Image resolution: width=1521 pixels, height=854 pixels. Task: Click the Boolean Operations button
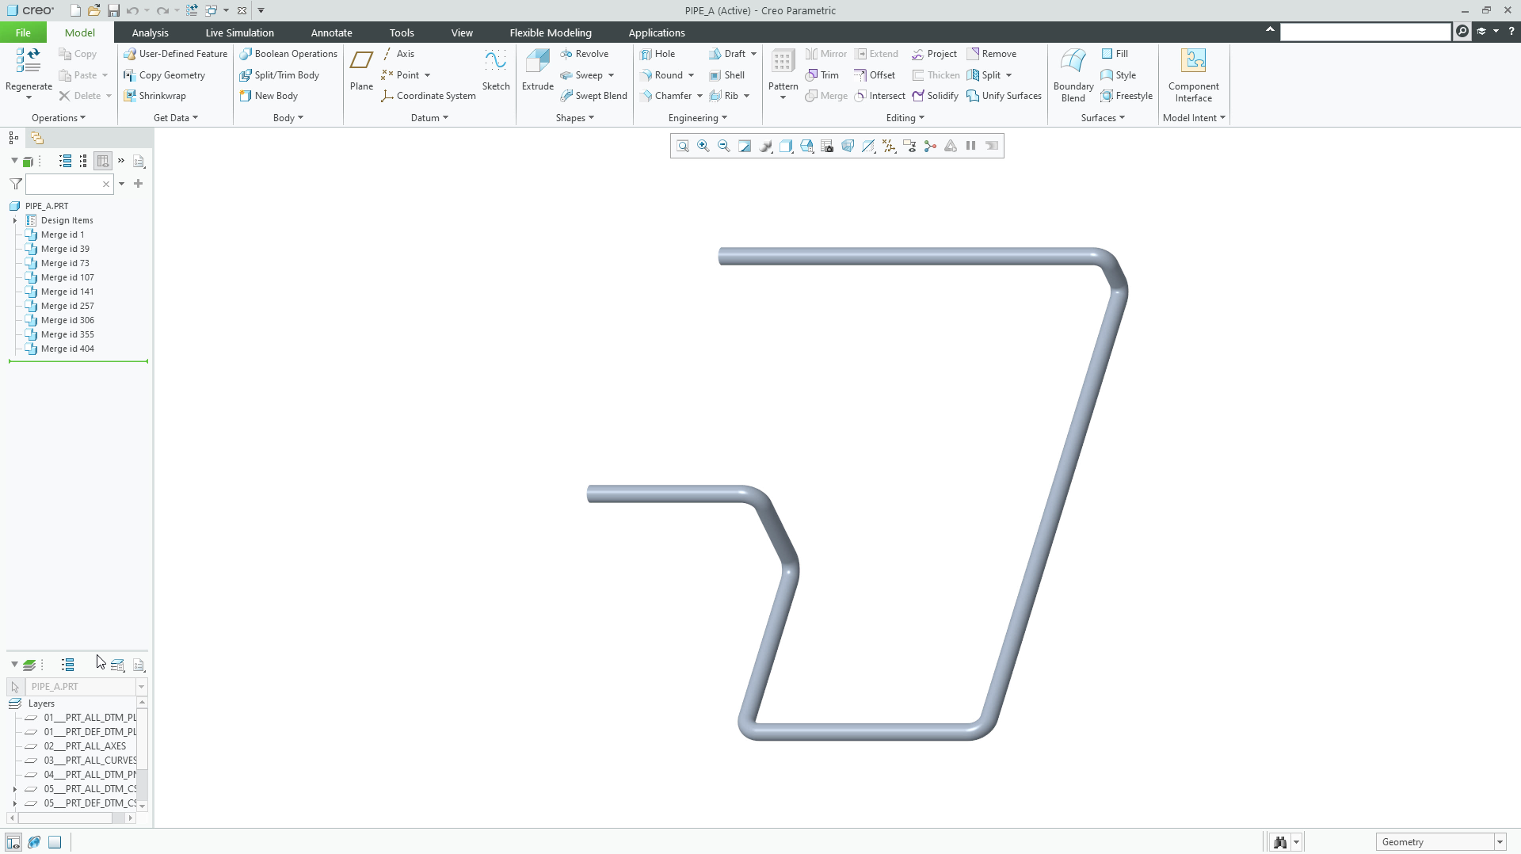pyautogui.click(x=288, y=54)
